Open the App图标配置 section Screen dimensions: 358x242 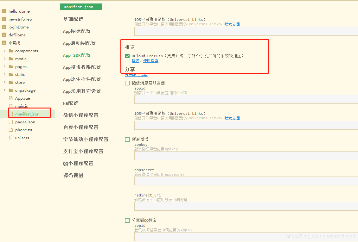pos(77,31)
